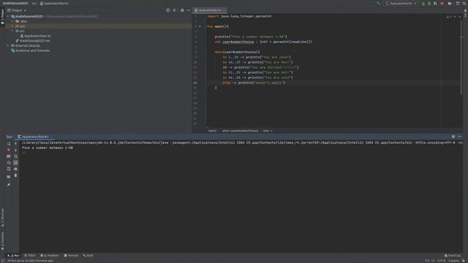
Task: Rerun the application from top toolbar
Action: tap(423, 4)
